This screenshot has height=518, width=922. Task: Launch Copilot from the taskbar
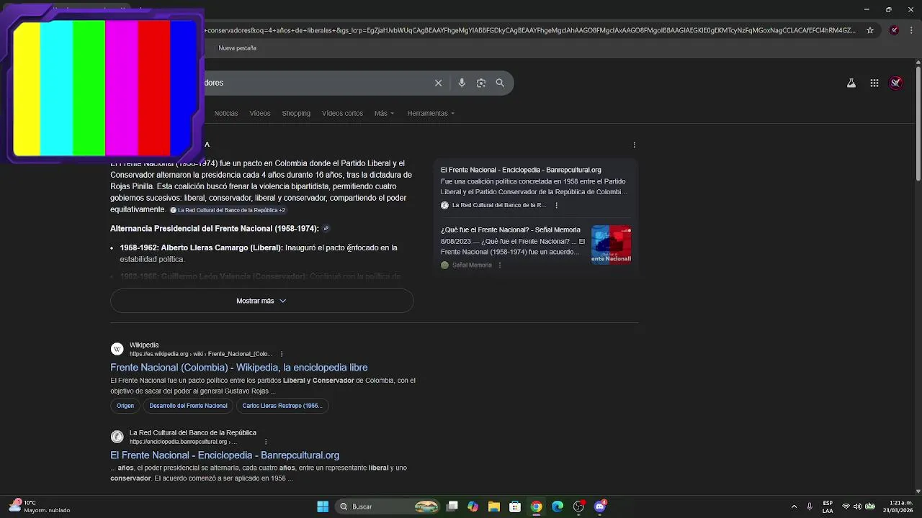473,506
